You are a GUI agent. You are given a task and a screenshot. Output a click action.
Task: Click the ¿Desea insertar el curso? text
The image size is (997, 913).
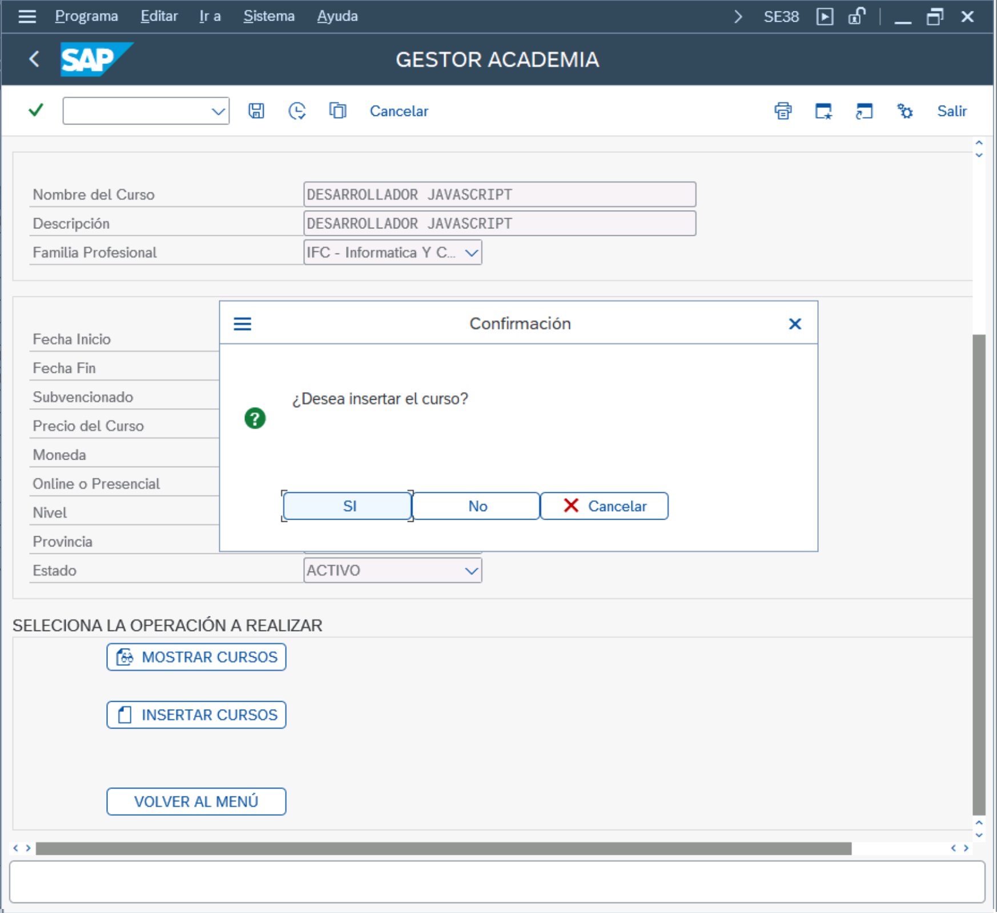(x=380, y=399)
